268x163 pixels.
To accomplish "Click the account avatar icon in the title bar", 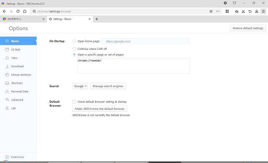I will [x=225, y=3].
